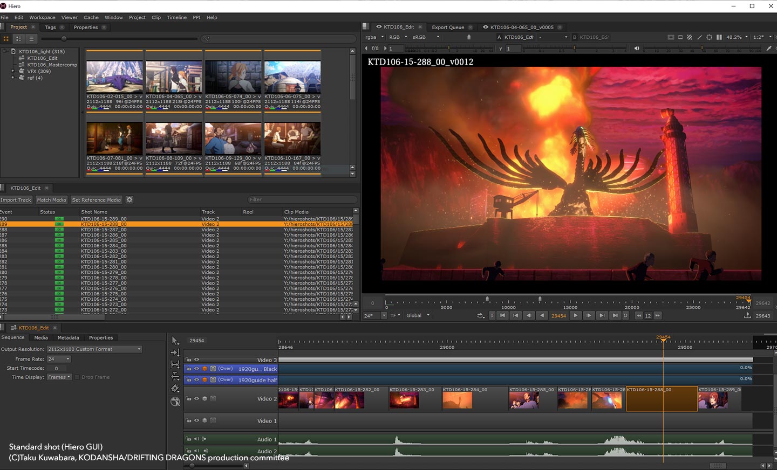Toggle viewer striped clipping warning icon
This screenshot has width=777, height=470.
(x=690, y=37)
